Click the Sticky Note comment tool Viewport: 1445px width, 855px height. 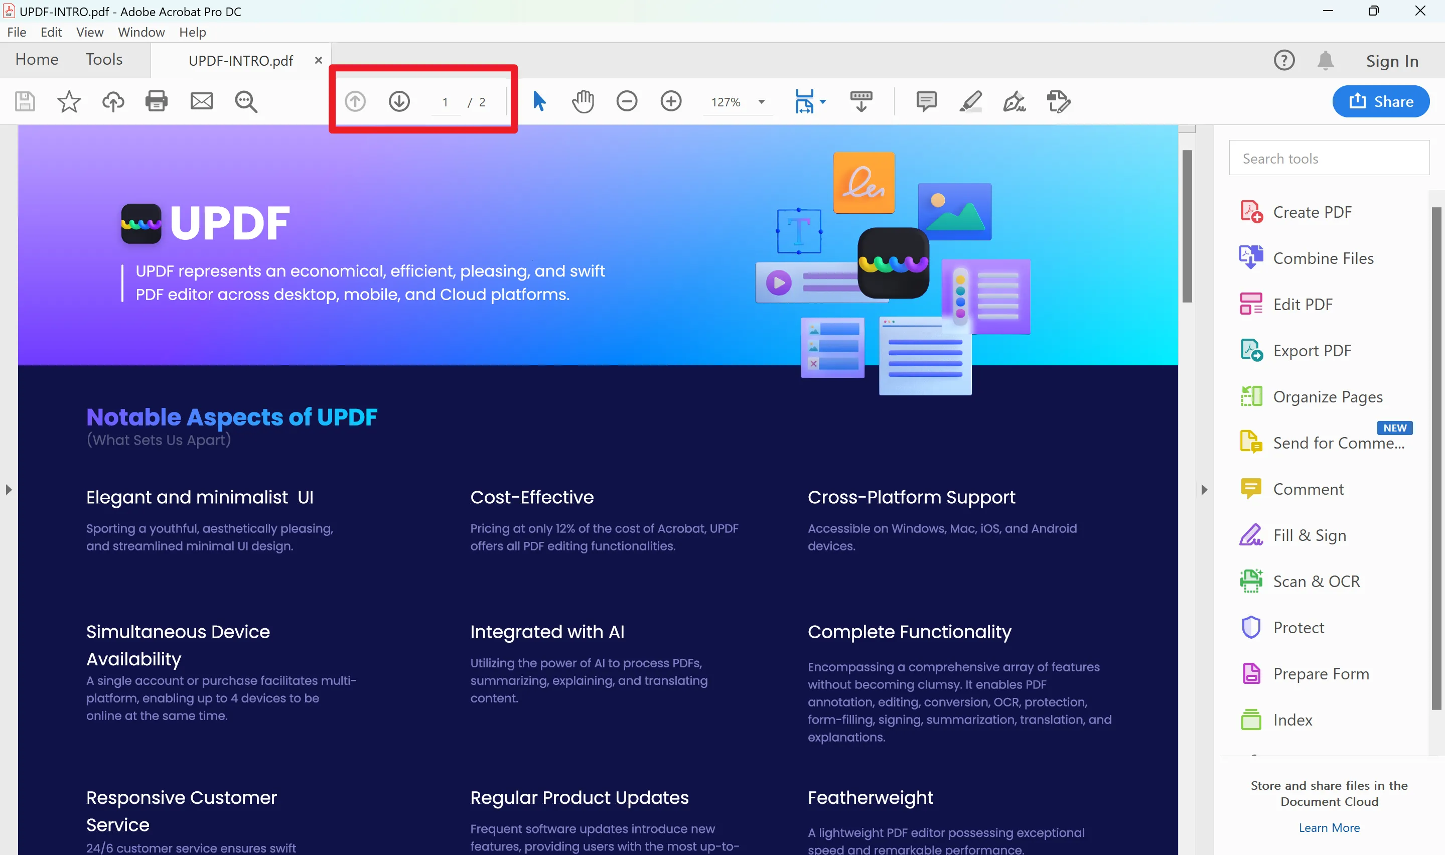(x=925, y=101)
